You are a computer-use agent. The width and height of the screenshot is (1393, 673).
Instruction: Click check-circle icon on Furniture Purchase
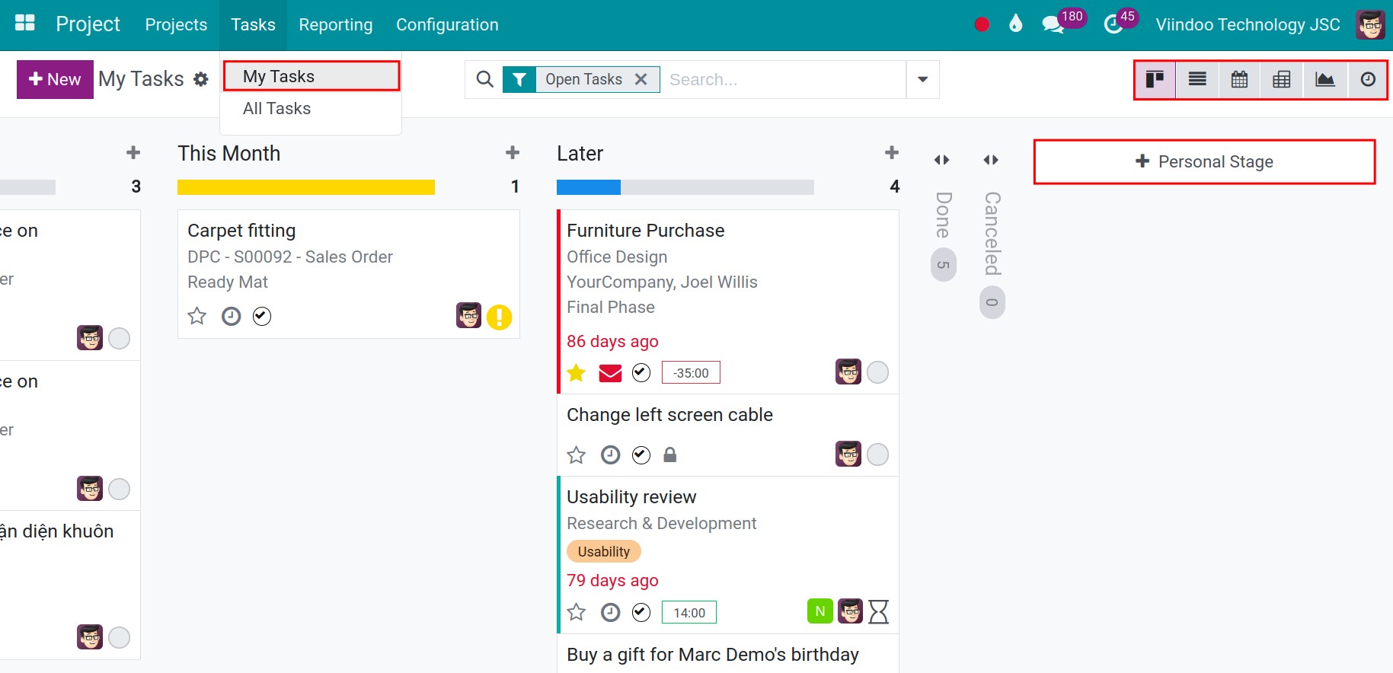click(641, 372)
